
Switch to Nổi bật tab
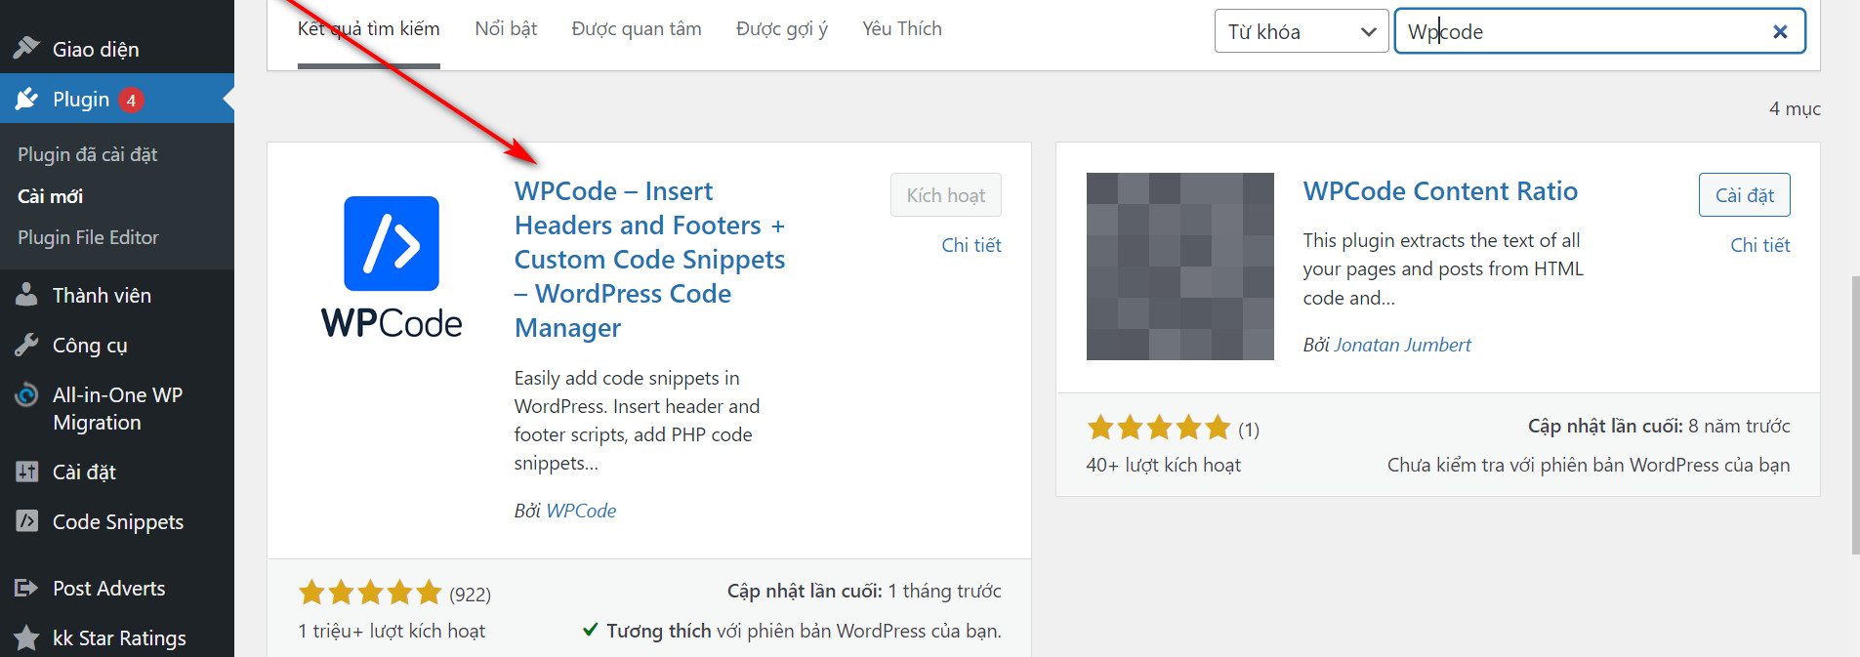506,29
